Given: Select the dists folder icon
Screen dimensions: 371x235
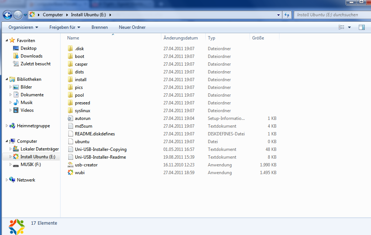Looking at the screenshot, I should click(x=70, y=72).
